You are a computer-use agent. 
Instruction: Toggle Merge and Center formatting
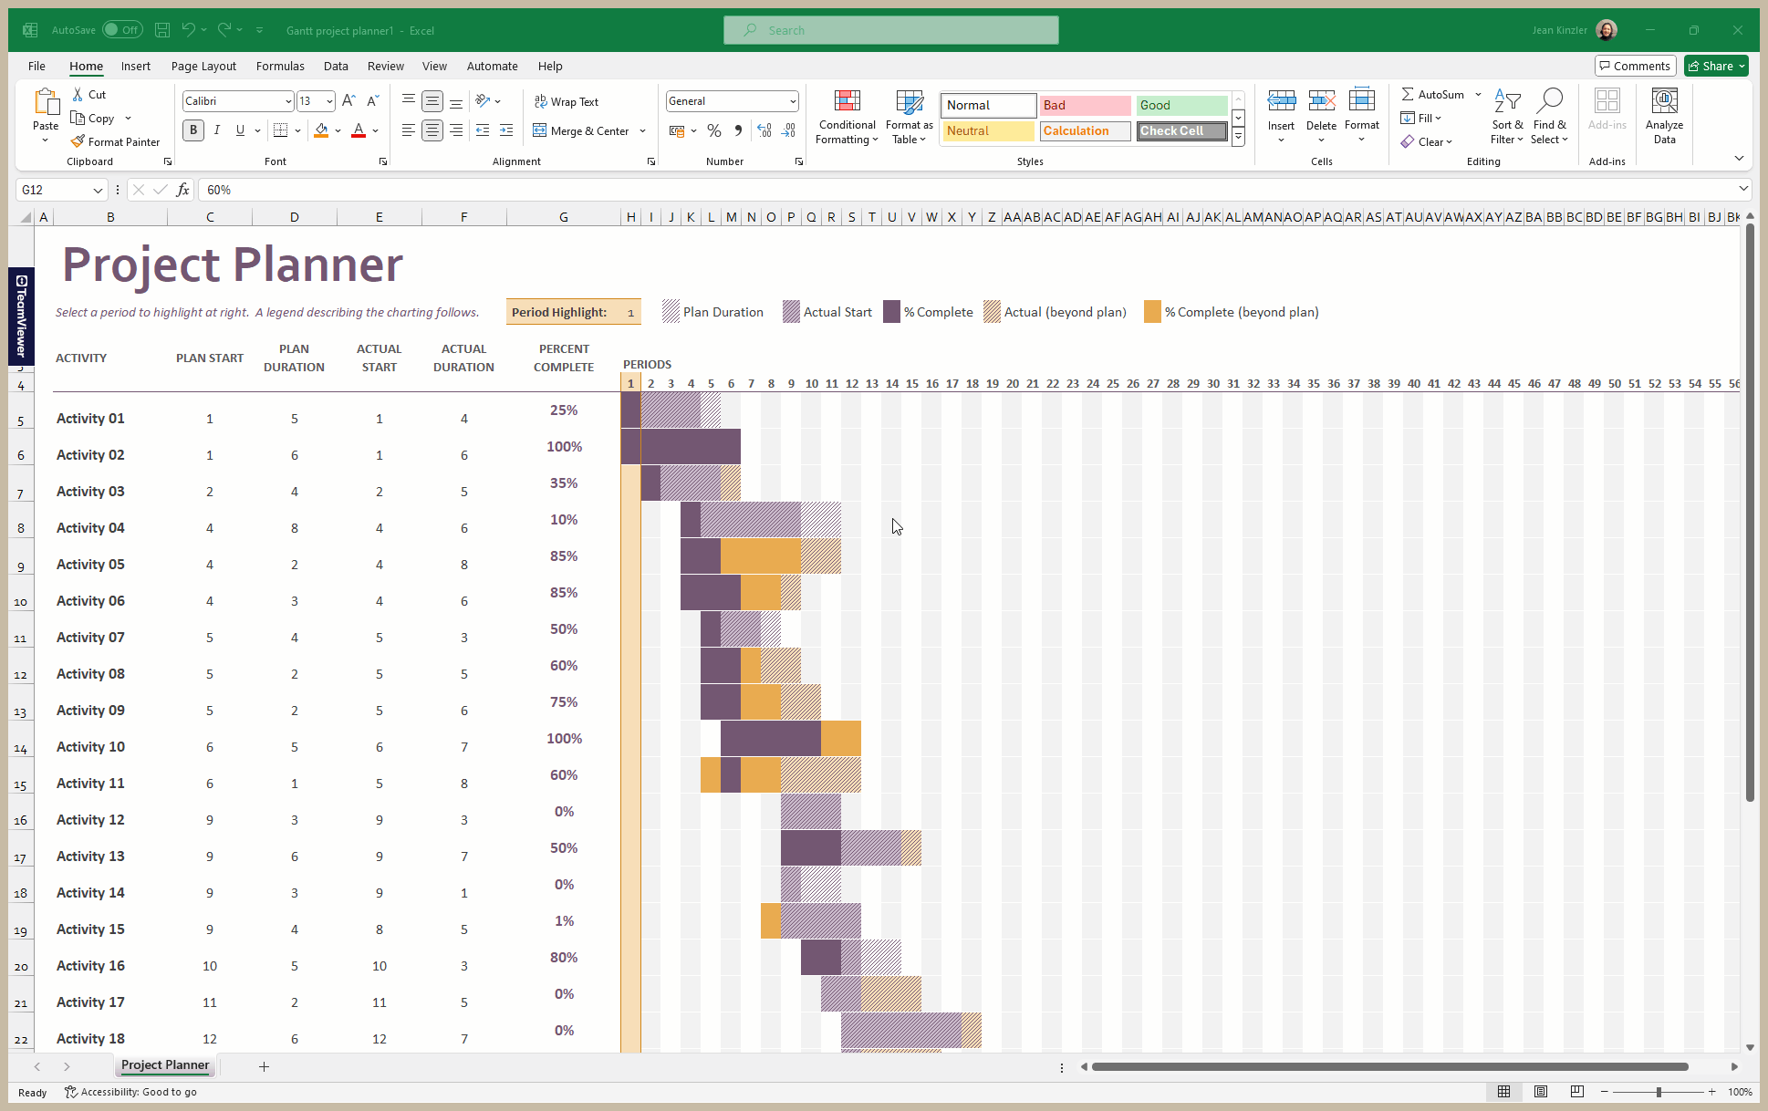pyautogui.click(x=583, y=130)
